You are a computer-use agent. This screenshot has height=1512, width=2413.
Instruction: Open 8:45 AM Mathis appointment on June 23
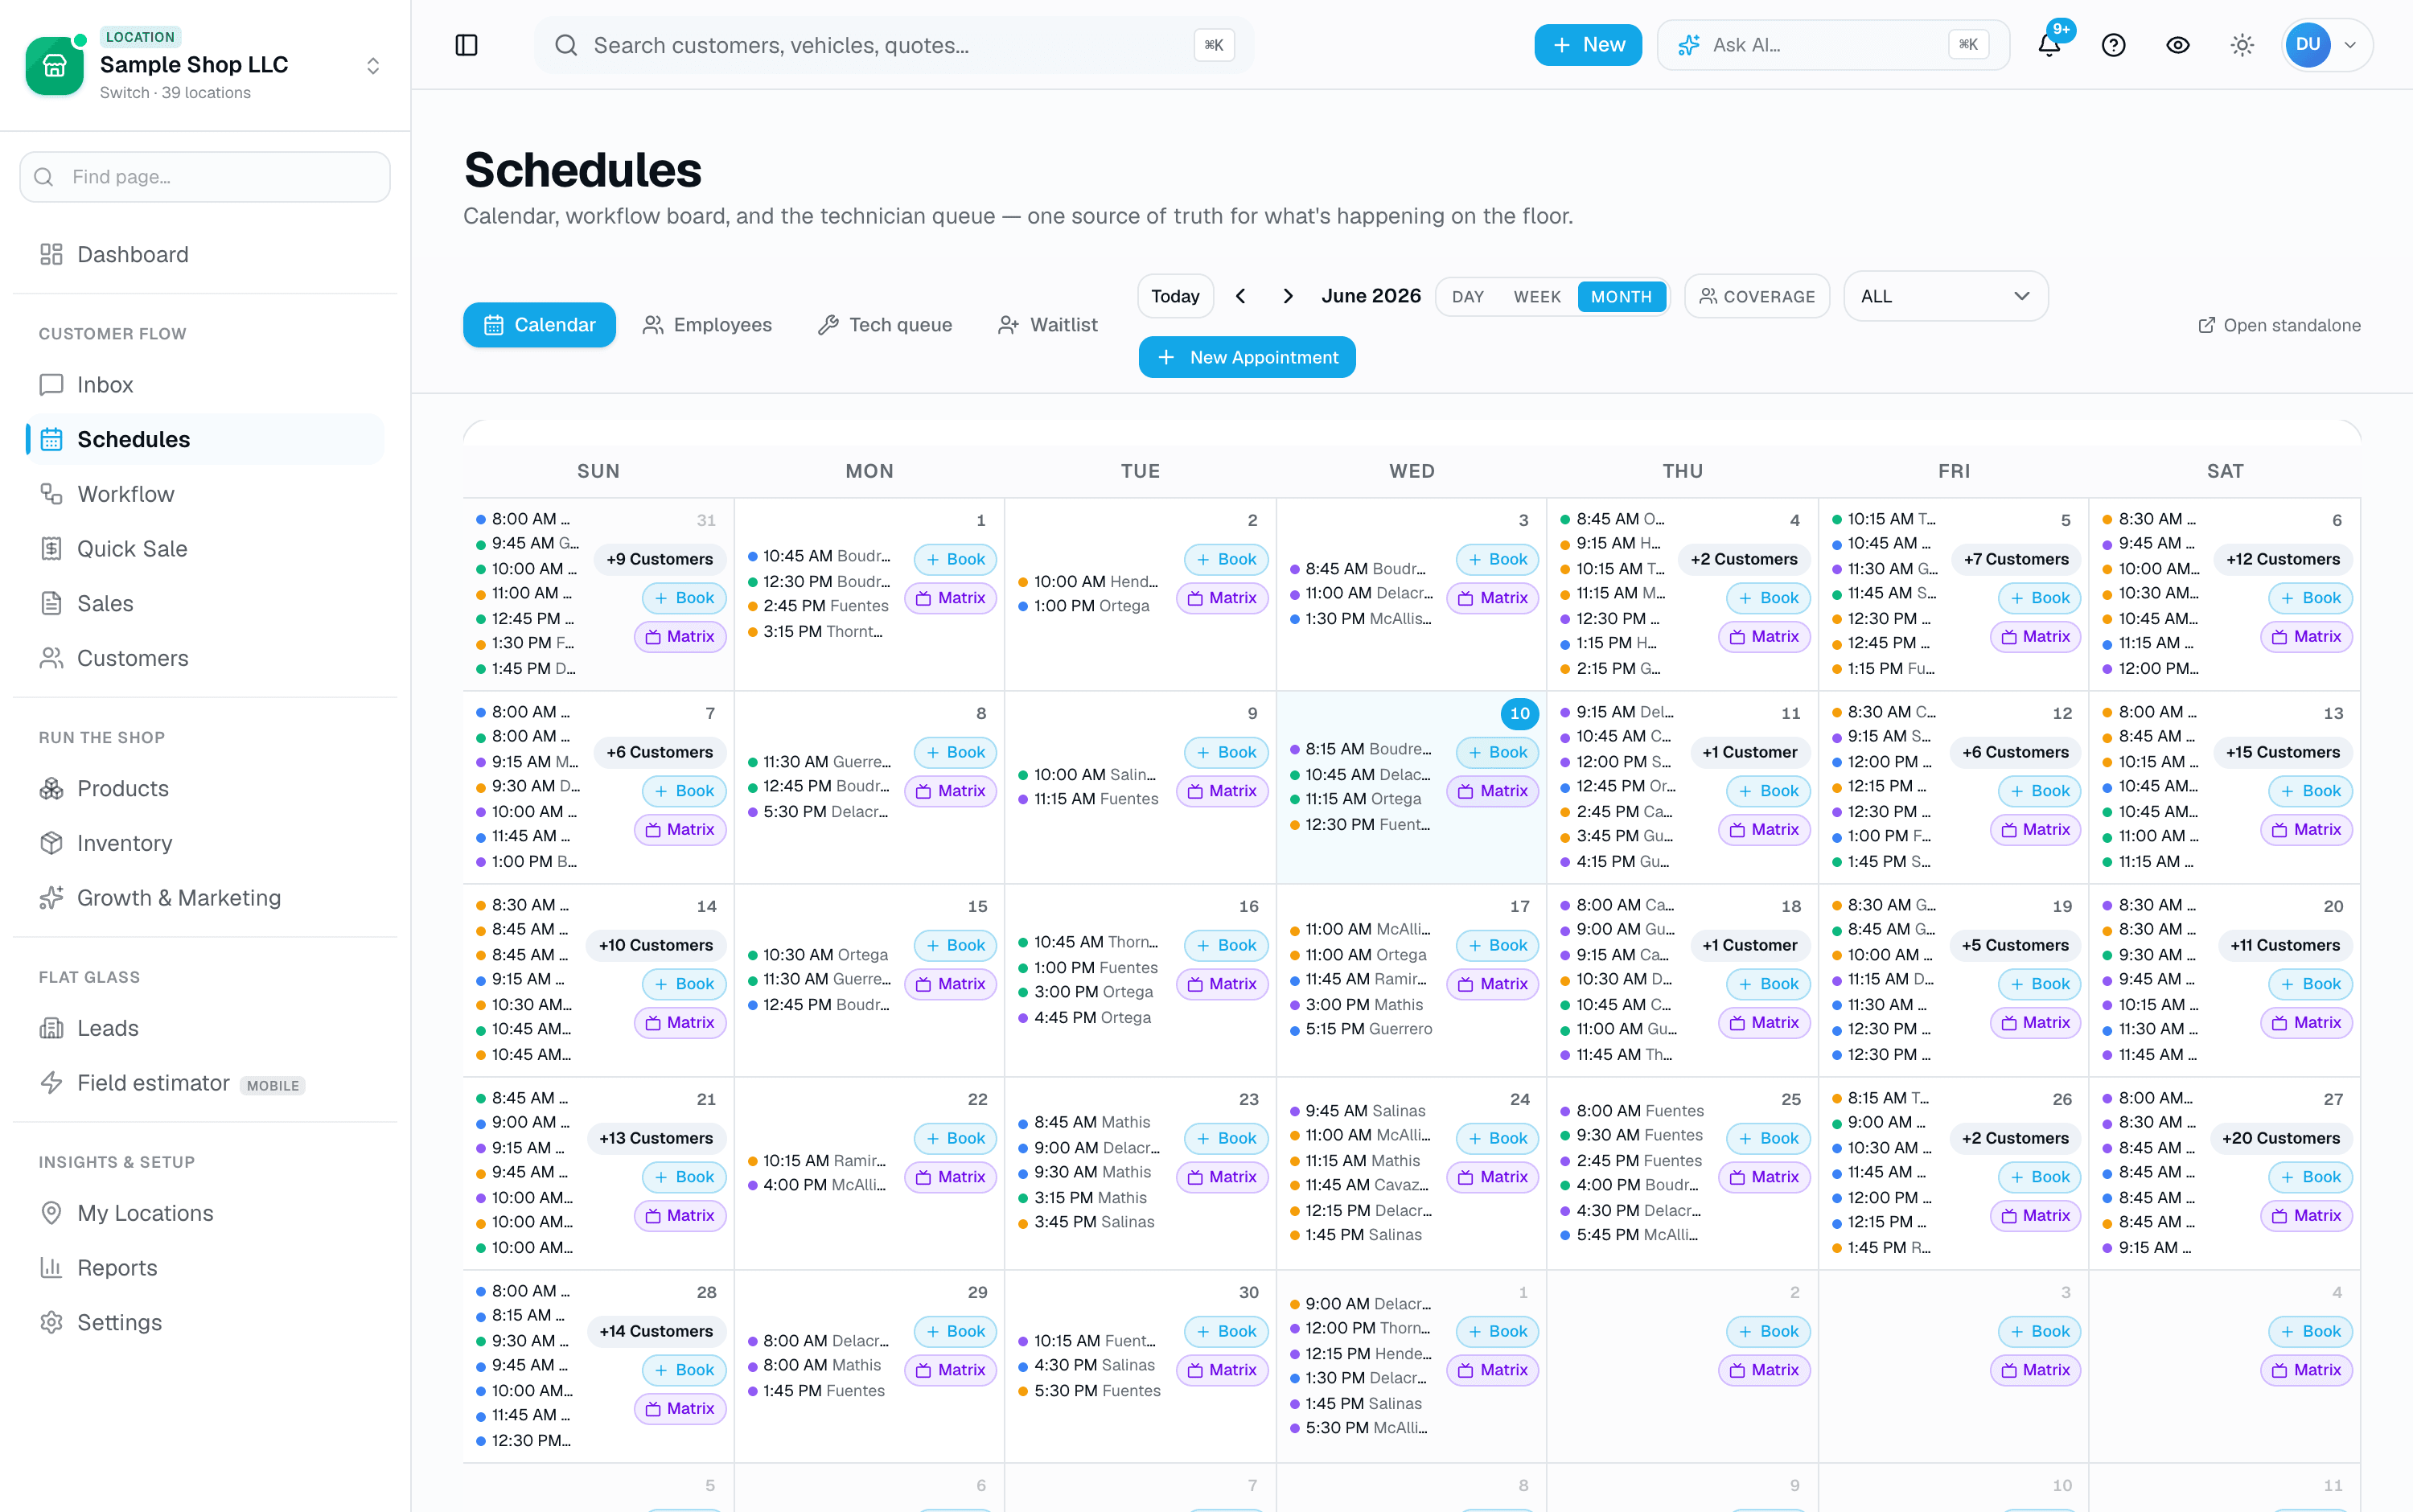tap(1085, 1122)
